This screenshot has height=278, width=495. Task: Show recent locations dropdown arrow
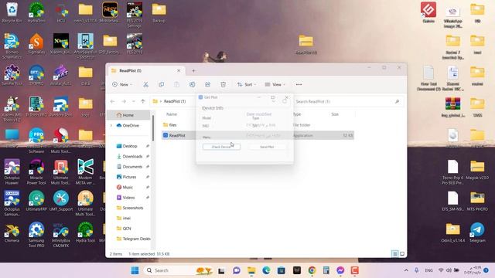[134, 101]
